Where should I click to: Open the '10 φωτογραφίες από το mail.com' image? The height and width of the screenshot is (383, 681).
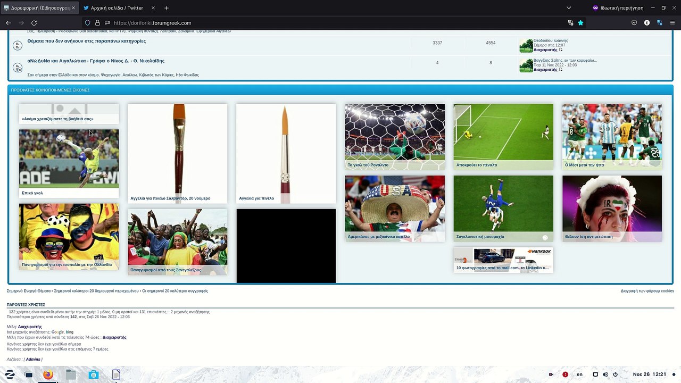(x=503, y=260)
